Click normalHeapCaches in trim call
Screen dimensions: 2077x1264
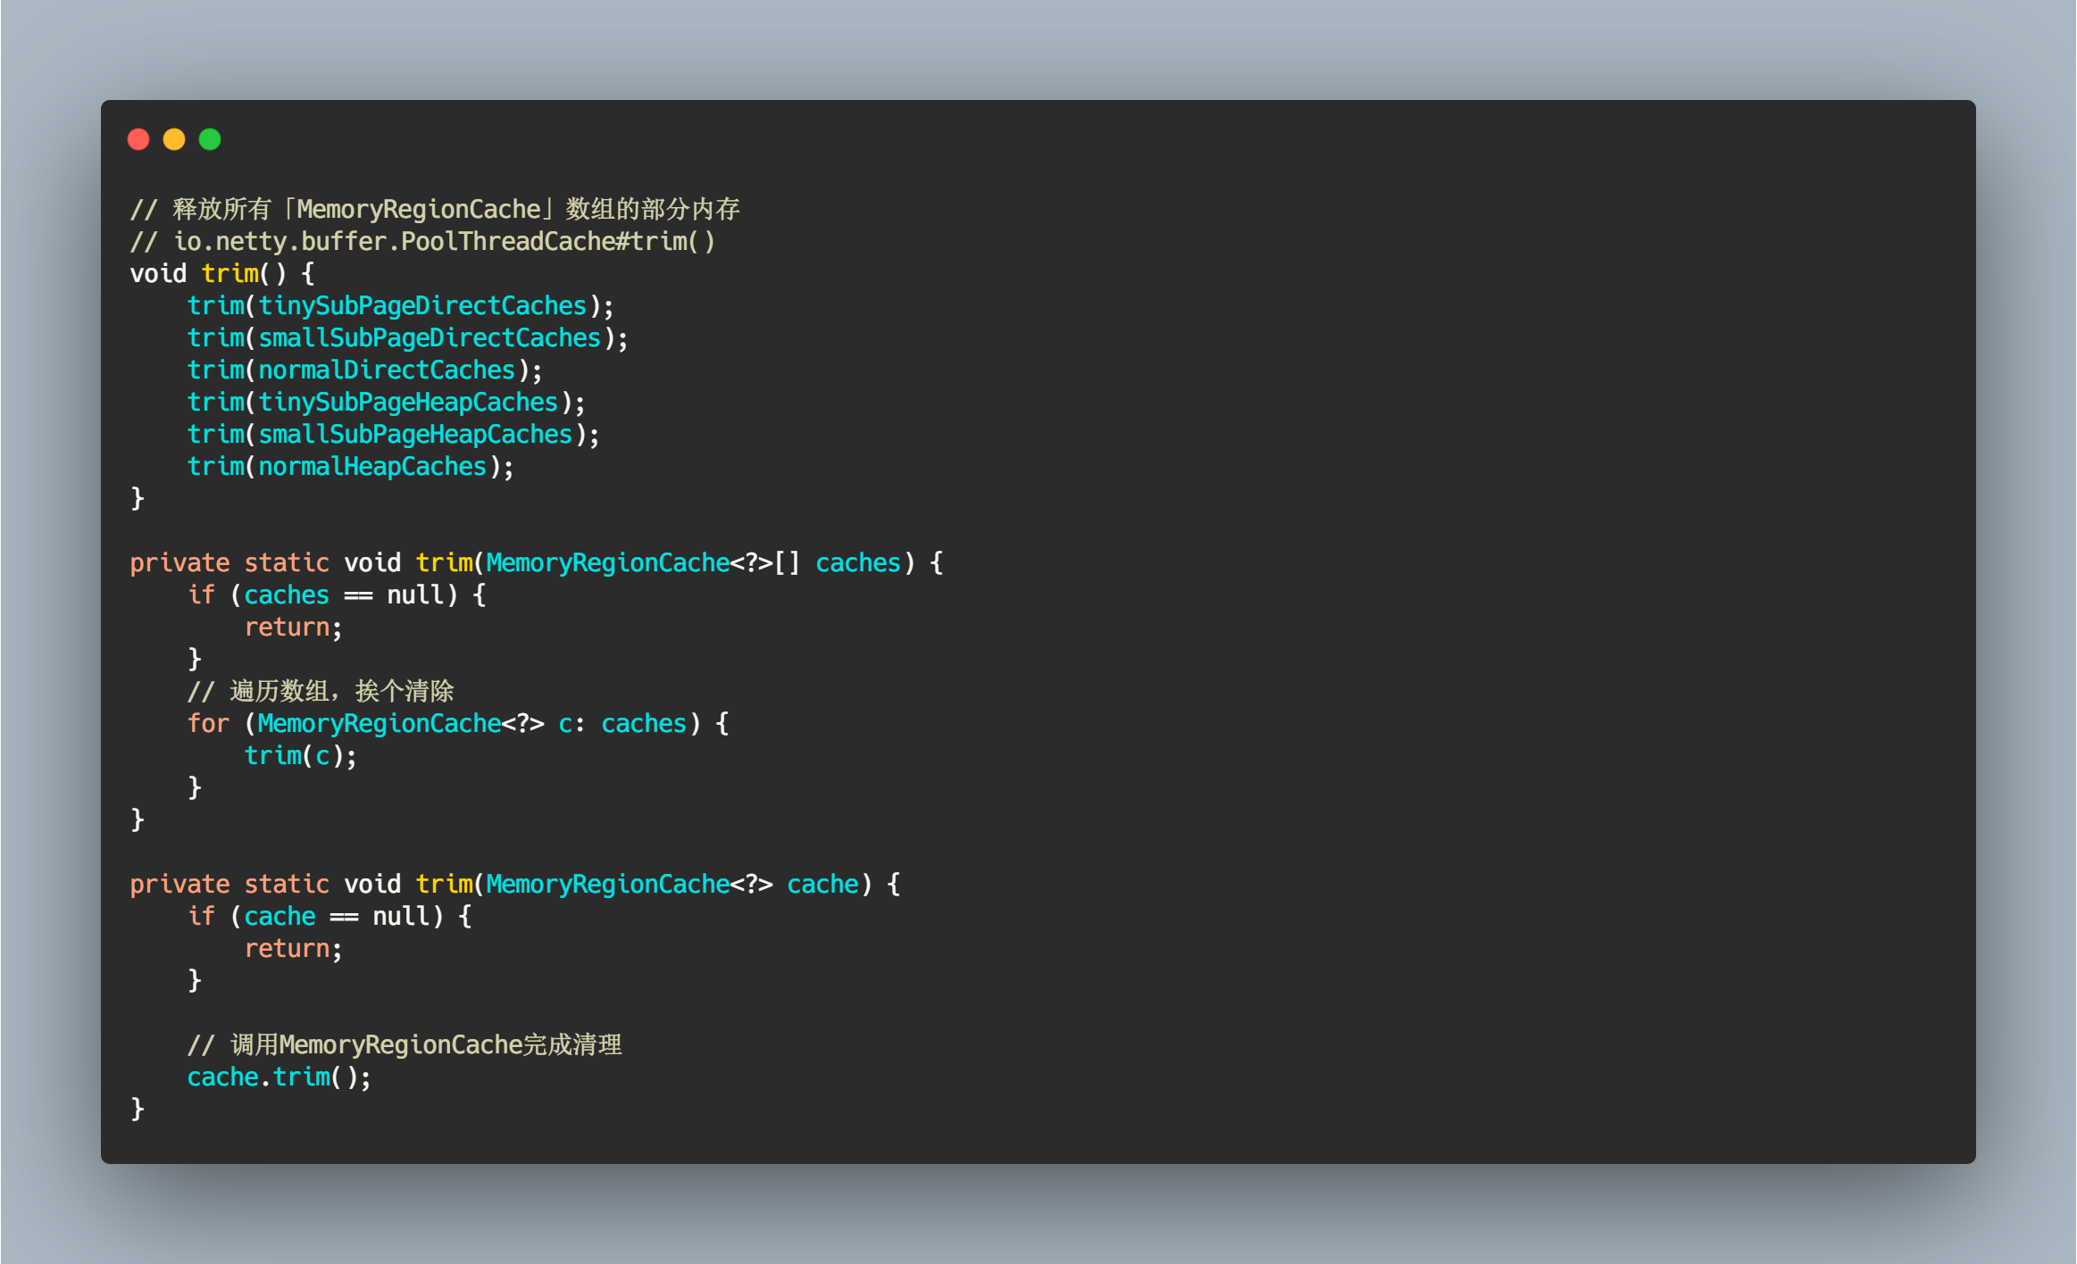click(x=371, y=467)
